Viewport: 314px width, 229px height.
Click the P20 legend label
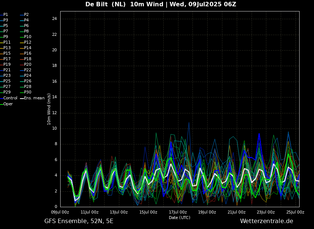pos(27,65)
